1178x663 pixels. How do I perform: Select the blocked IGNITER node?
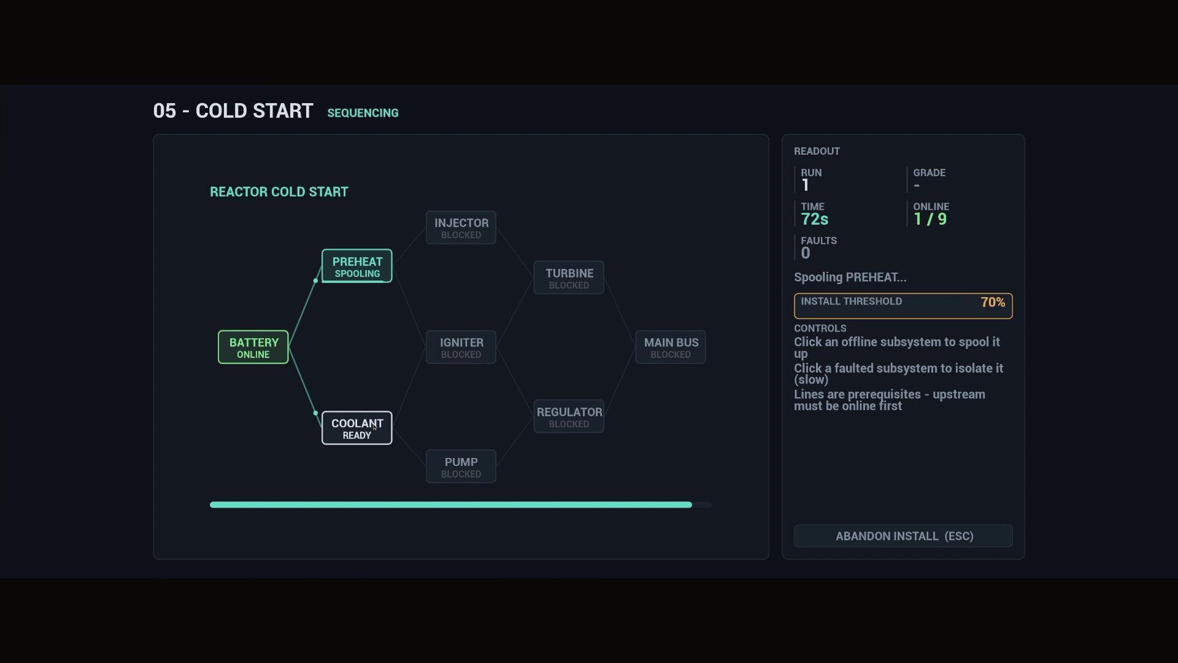point(461,347)
